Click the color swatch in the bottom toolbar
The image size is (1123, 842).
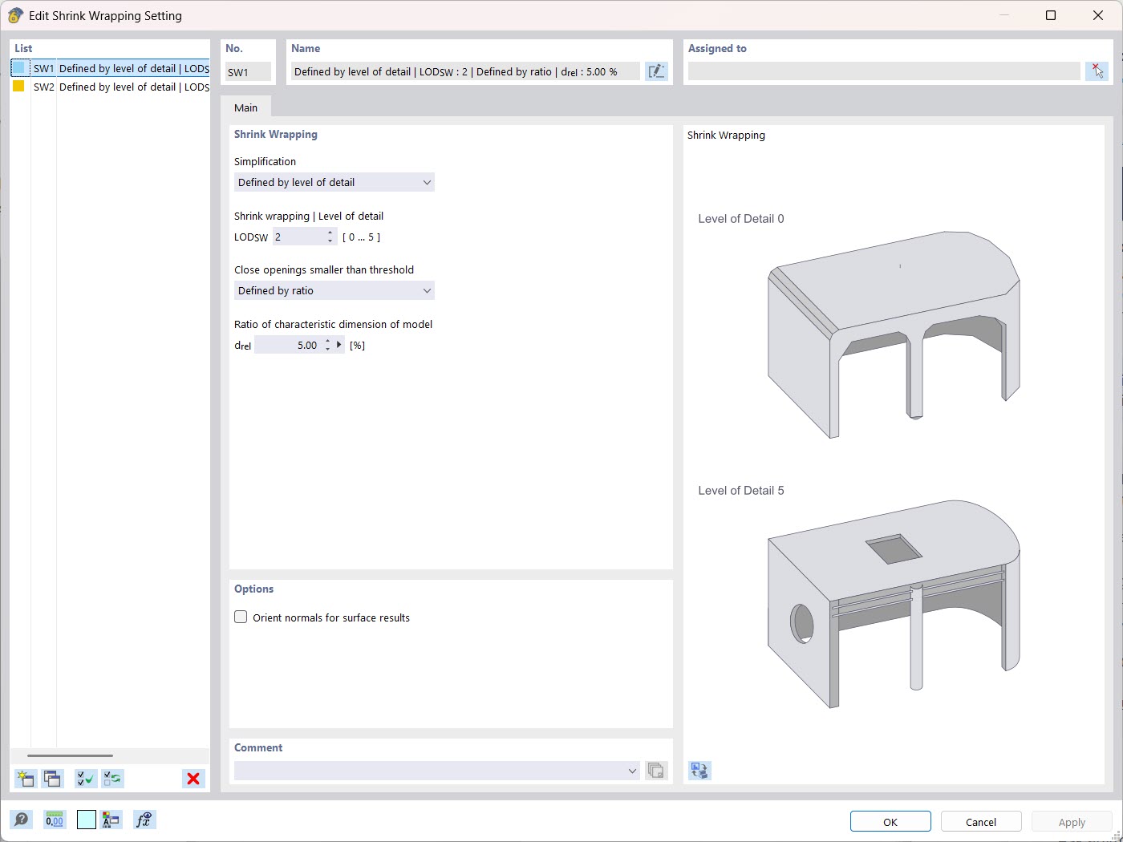(x=86, y=820)
